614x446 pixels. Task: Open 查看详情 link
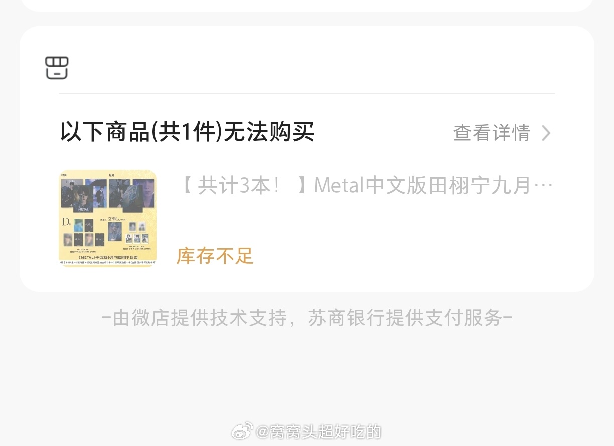492,133
